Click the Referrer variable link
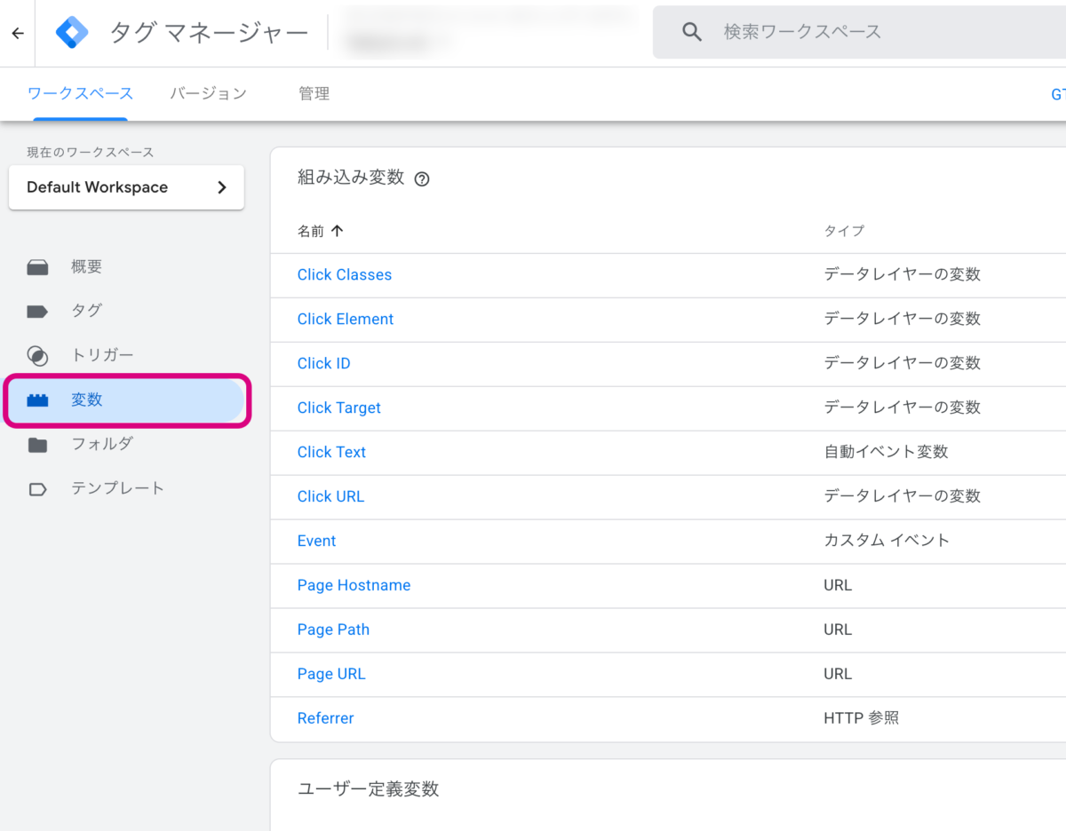Image resolution: width=1066 pixels, height=831 pixels. pyautogui.click(x=325, y=718)
